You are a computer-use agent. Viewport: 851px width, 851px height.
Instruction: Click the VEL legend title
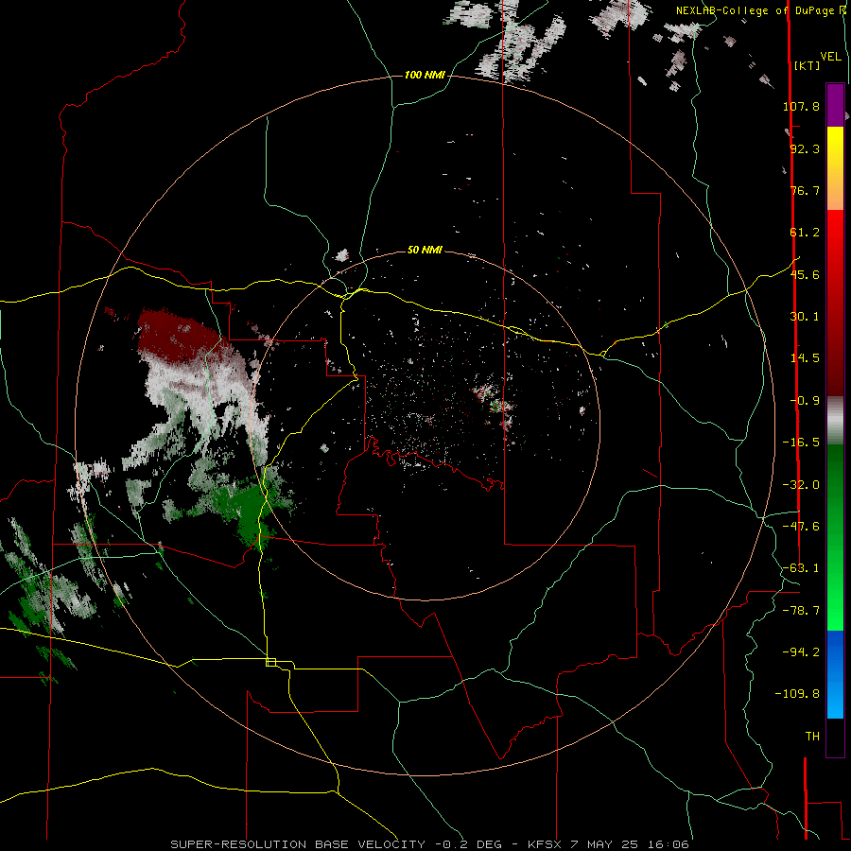click(830, 57)
